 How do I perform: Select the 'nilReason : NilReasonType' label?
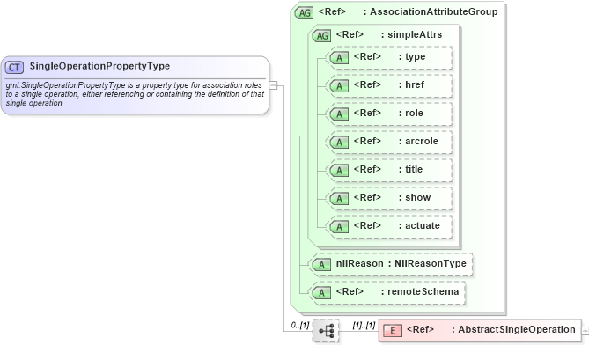click(x=401, y=263)
